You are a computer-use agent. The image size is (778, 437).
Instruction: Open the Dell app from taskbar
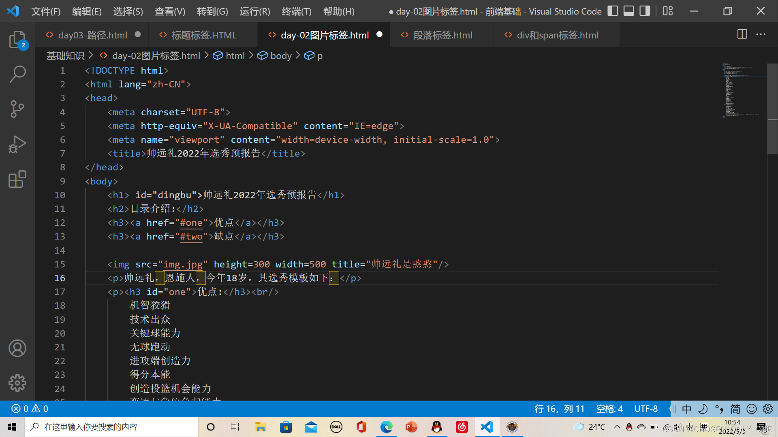[336, 427]
